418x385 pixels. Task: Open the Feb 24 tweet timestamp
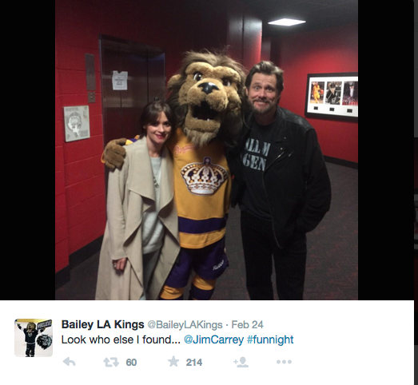[x=247, y=325]
